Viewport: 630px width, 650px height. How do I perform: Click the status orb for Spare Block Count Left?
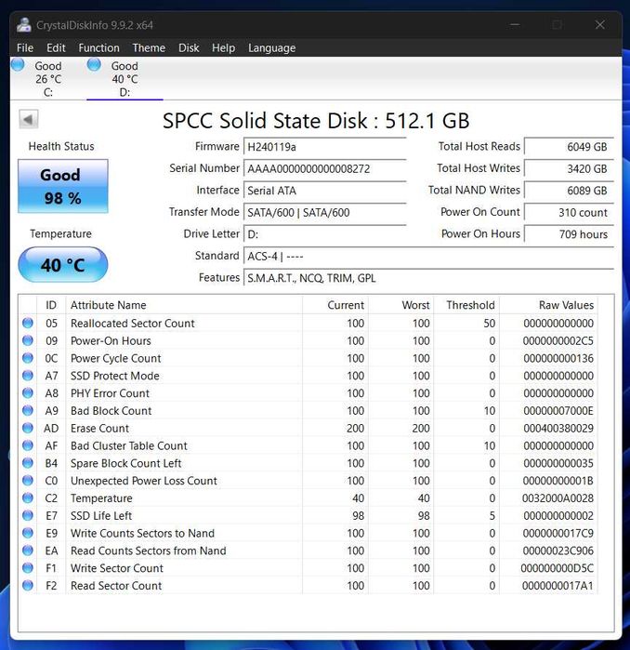tap(28, 463)
